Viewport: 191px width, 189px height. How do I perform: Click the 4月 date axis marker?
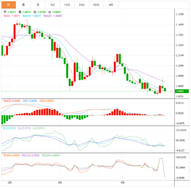pyautogui.click(x=122, y=182)
